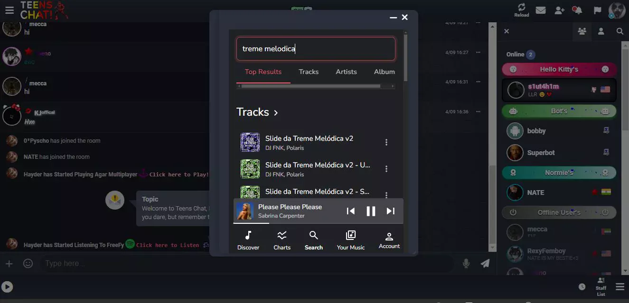Screen dimensions: 629x303
Task: Click the Online count badge
Action: pos(531,55)
